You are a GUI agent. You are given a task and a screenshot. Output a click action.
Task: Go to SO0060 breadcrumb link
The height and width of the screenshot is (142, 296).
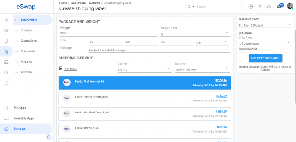pos(94,3)
